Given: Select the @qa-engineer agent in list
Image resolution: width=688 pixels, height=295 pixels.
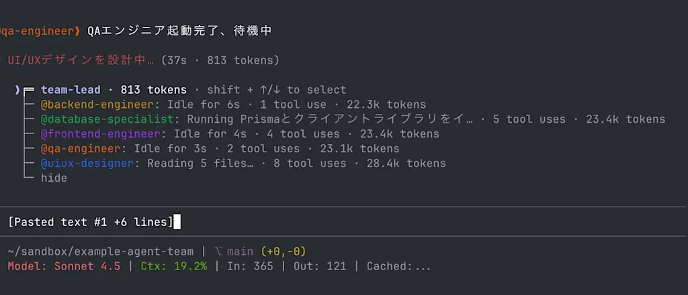Looking at the screenshot, I should point(220,149).
